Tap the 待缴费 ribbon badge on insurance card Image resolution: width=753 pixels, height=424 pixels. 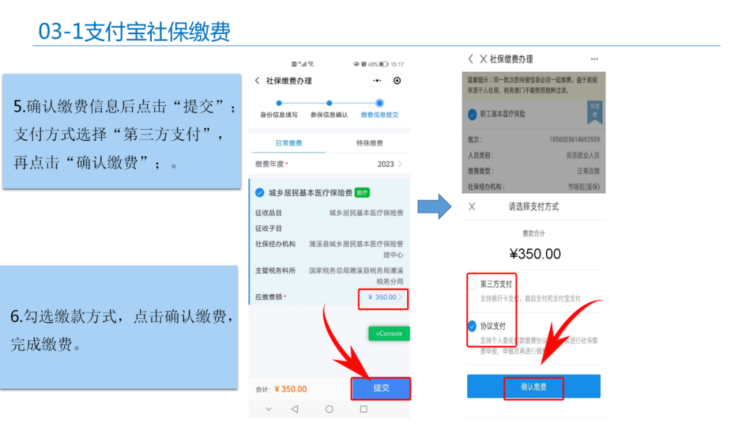tap(595, 112)
